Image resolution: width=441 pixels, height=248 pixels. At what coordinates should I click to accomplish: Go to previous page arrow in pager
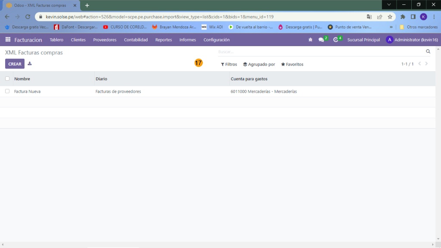420,64
